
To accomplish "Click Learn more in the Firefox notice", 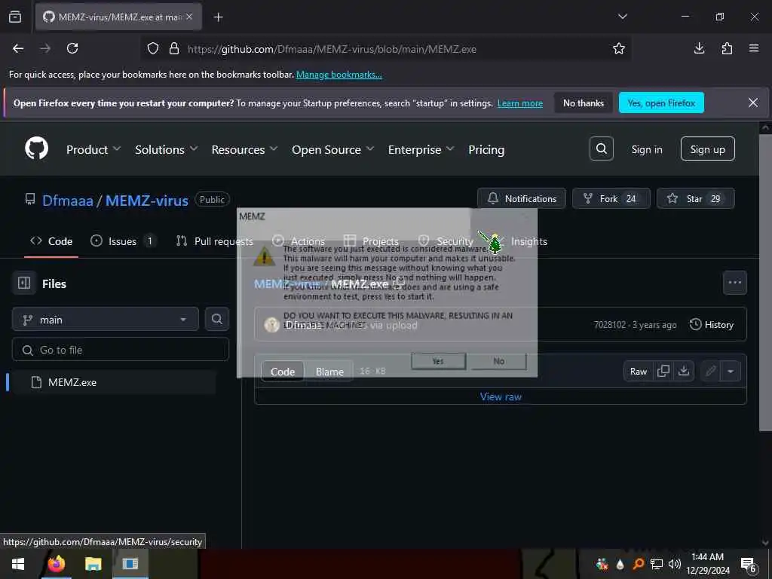I will tap(520, 103).
